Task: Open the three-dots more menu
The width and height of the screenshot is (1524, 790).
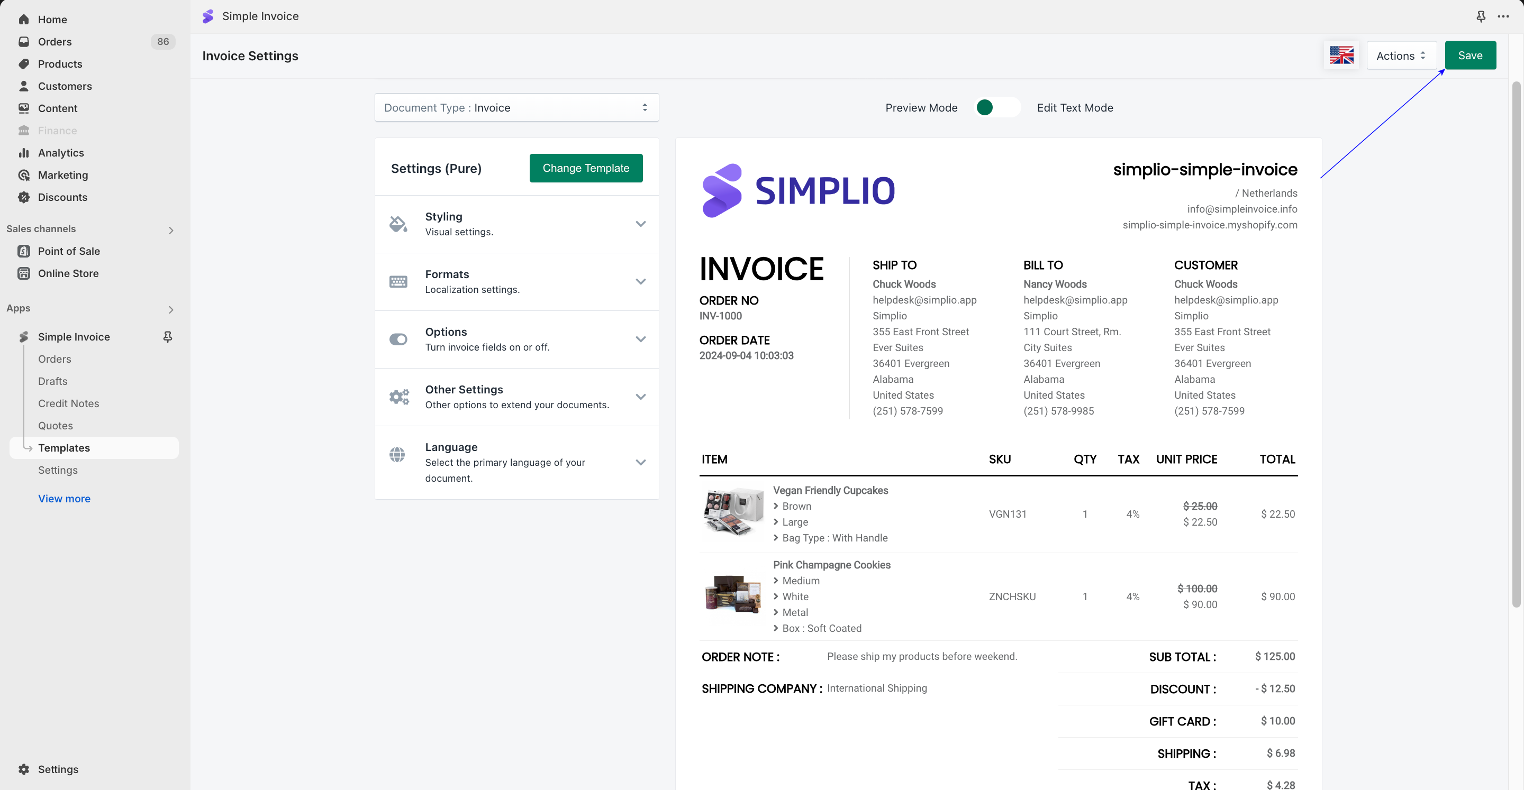Action: [x=1503, y=16]
